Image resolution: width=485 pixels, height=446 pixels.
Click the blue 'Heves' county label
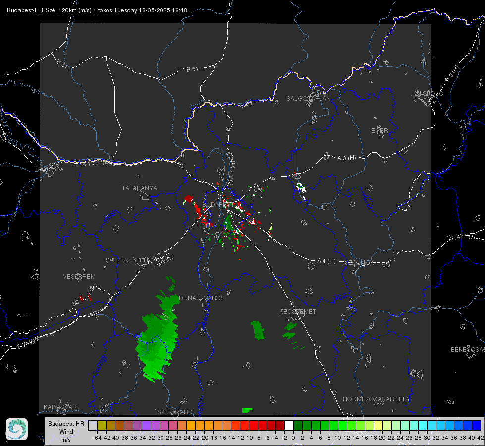(x=366, y=201)
